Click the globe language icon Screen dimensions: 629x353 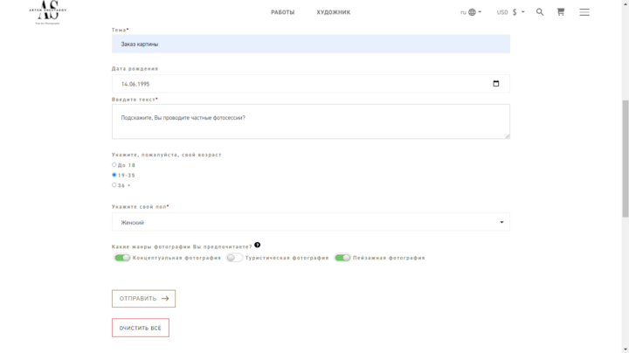point(473,12)
